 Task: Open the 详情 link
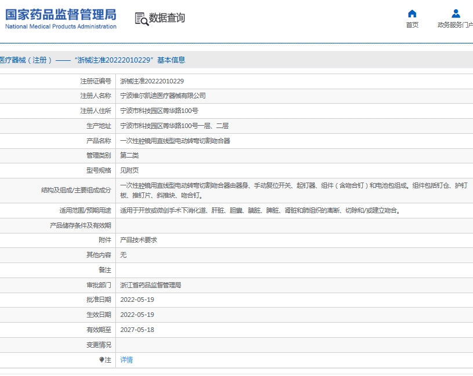click(126, 360)
